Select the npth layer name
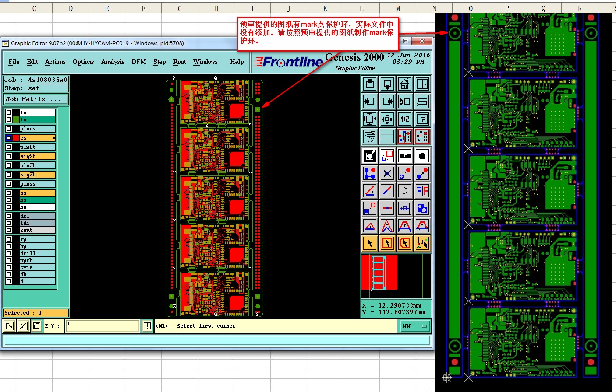This screenshot has height=392, width=616. click(x=38, y=260)
